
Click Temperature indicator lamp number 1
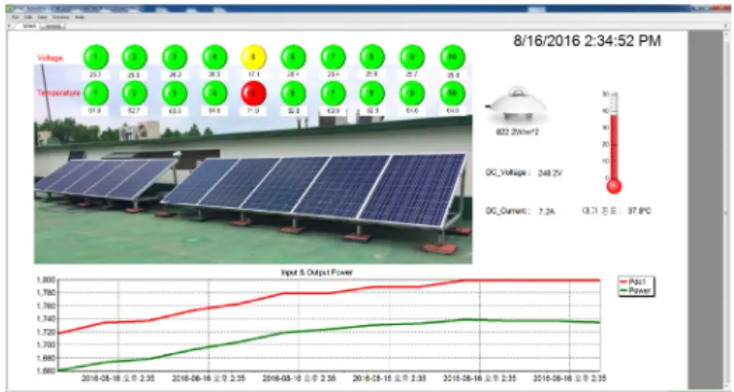[x=96, y=93]
